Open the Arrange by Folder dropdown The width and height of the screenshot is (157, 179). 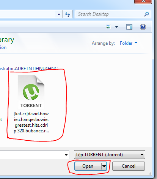point(129,43)
